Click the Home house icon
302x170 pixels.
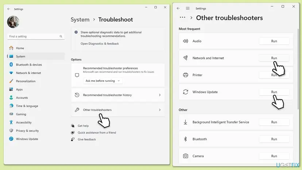click(x=11, y=48)
